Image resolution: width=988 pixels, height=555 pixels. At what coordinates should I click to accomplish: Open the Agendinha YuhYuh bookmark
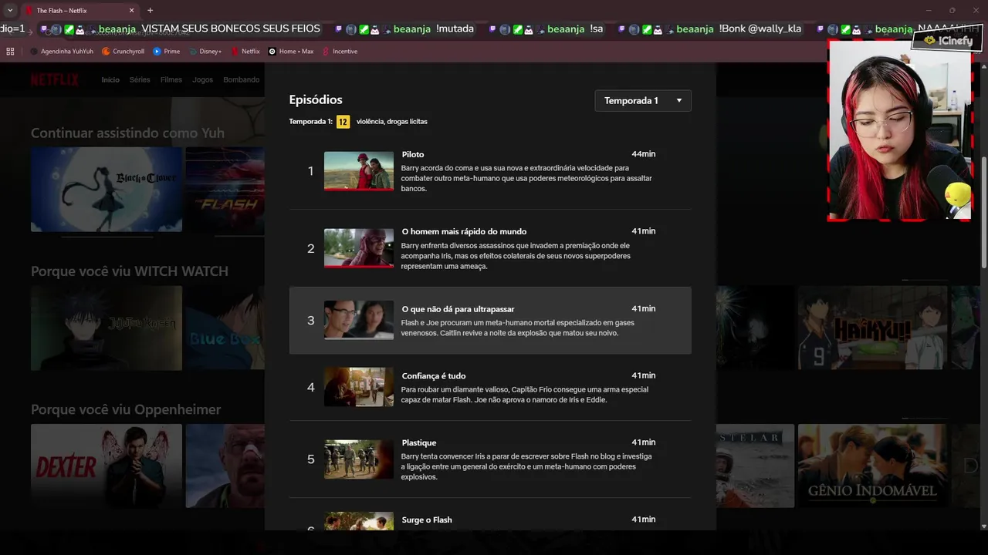pos(61,52)
